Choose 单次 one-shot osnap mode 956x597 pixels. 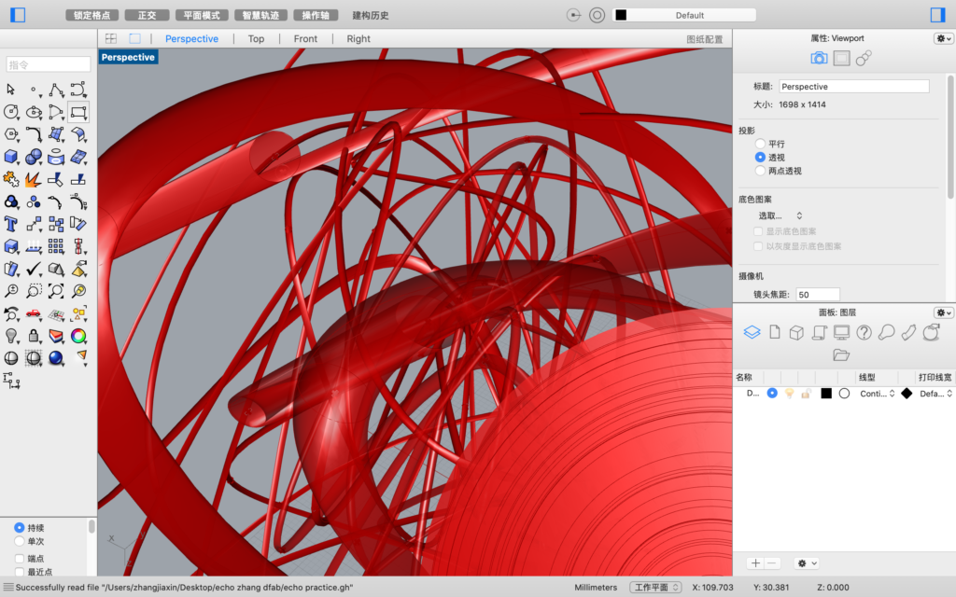(x=19, y=541)
